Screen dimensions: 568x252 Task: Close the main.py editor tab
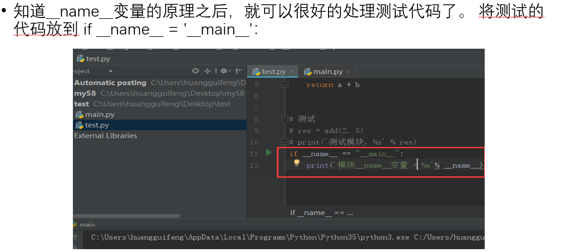[x=348, y=72]
